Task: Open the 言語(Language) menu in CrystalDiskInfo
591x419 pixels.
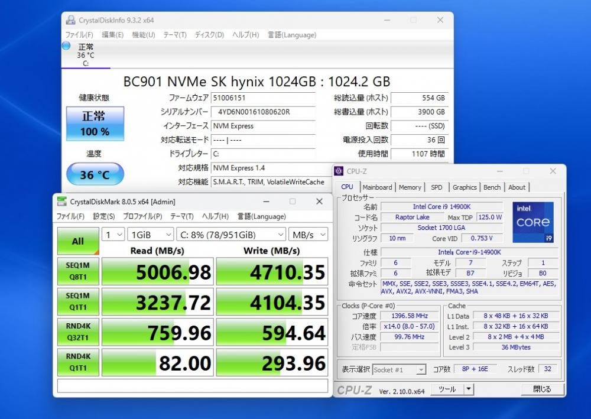Action: [292, 35]
